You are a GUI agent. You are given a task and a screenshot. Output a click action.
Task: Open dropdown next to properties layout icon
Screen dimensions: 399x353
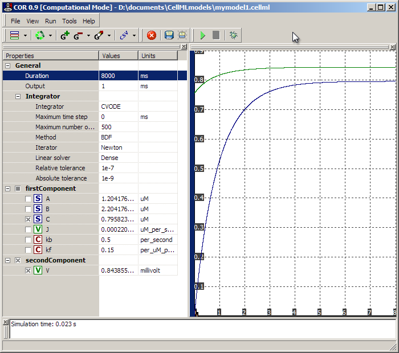(x=25, y=35)
